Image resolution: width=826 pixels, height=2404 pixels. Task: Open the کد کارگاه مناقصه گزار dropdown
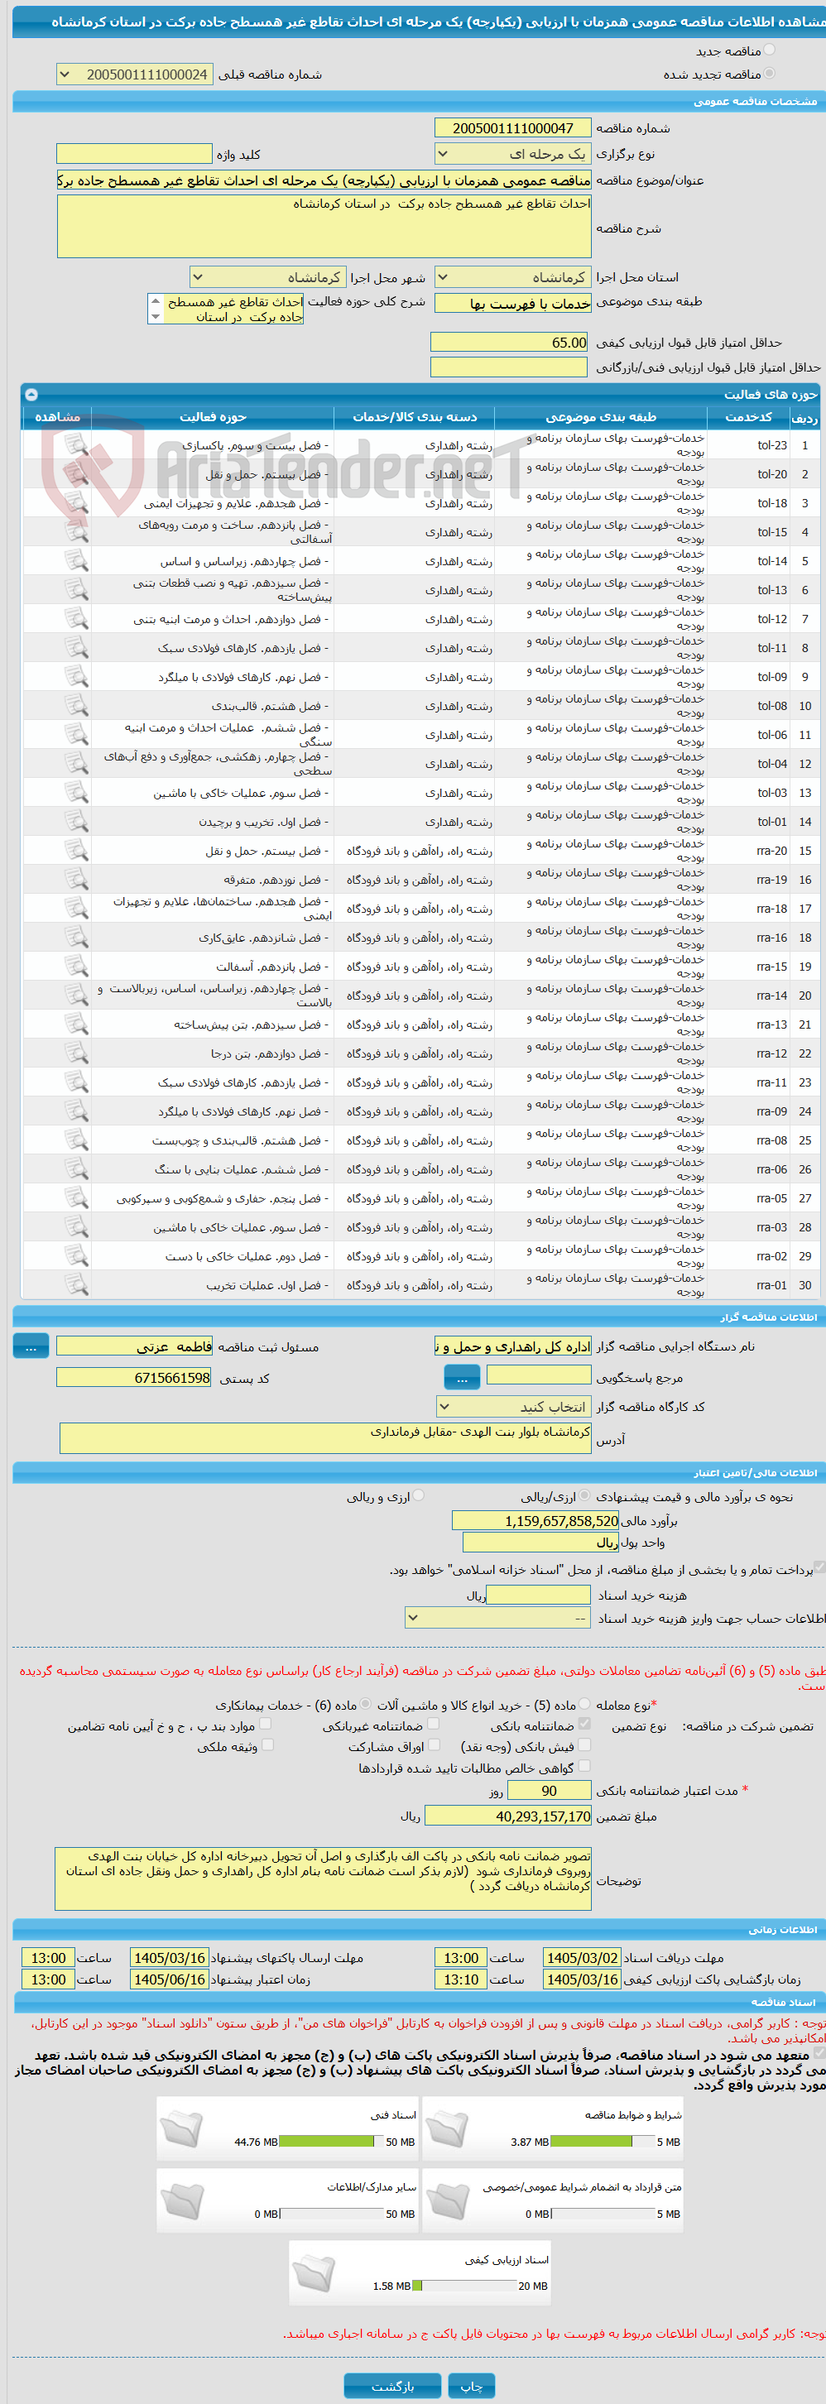coord(512,1406)
